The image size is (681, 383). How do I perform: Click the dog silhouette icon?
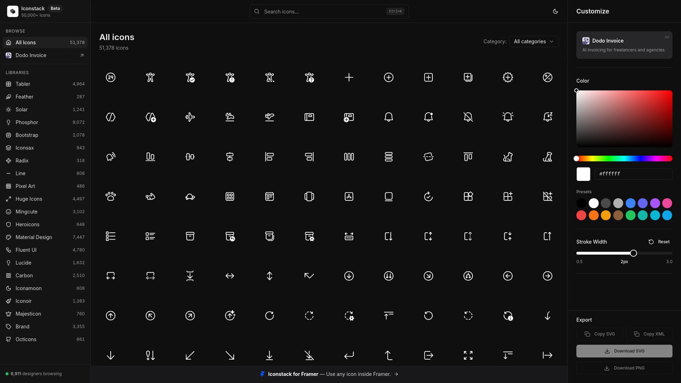click(547, 157)
